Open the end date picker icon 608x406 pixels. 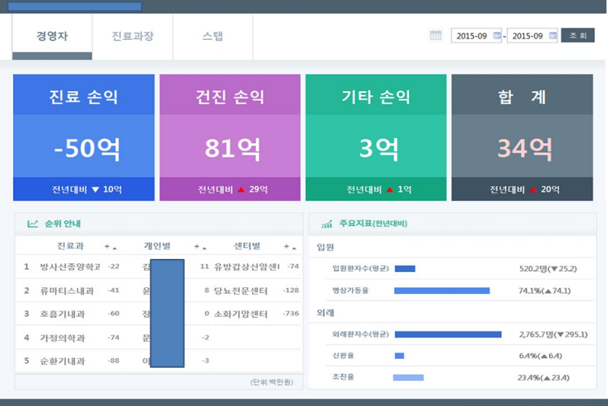553,36
